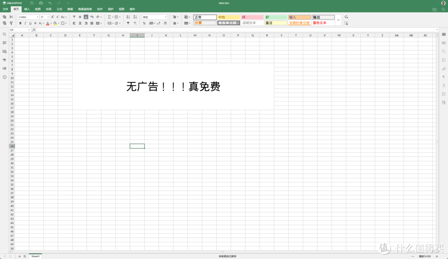Open the number format dropdown
Viewport: 448px width, 259px height.
[x=155, y=17]
